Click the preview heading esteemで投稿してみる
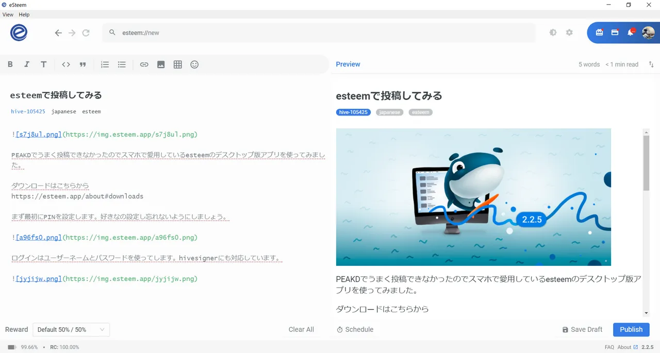 pos(389,96)
